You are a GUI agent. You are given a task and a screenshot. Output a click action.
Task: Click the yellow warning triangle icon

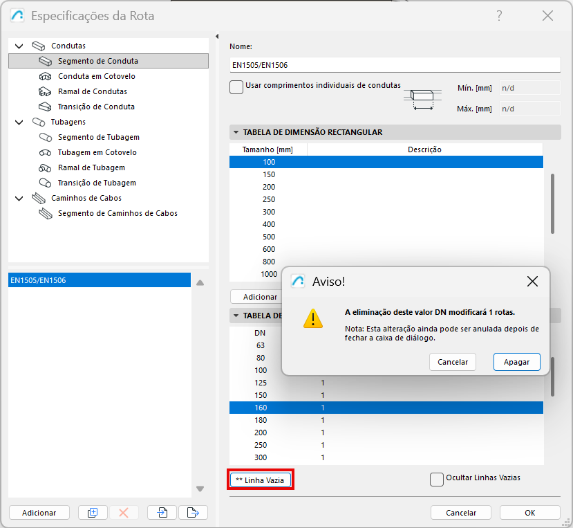313,318
